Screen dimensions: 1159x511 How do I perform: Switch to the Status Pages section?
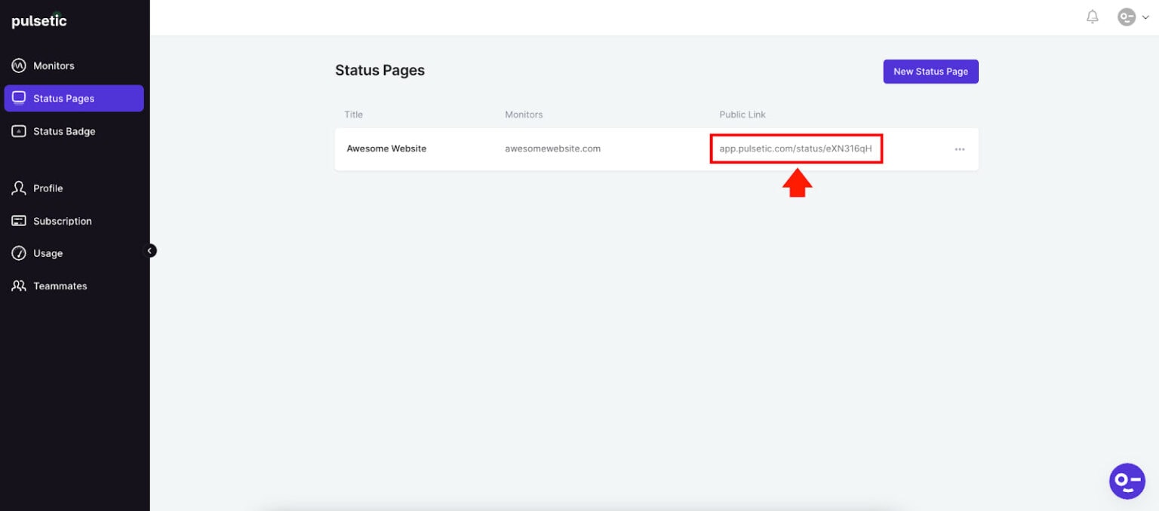[x=63, y=98]
